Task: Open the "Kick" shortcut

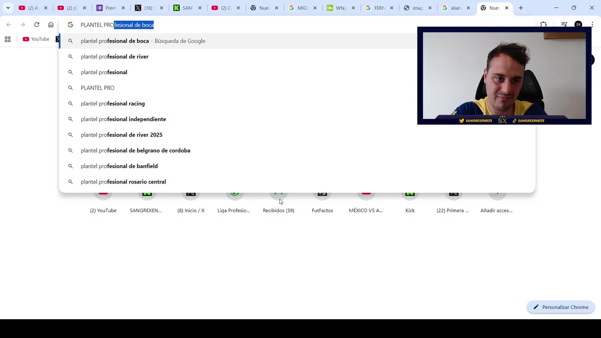Action: coord(410,203)
